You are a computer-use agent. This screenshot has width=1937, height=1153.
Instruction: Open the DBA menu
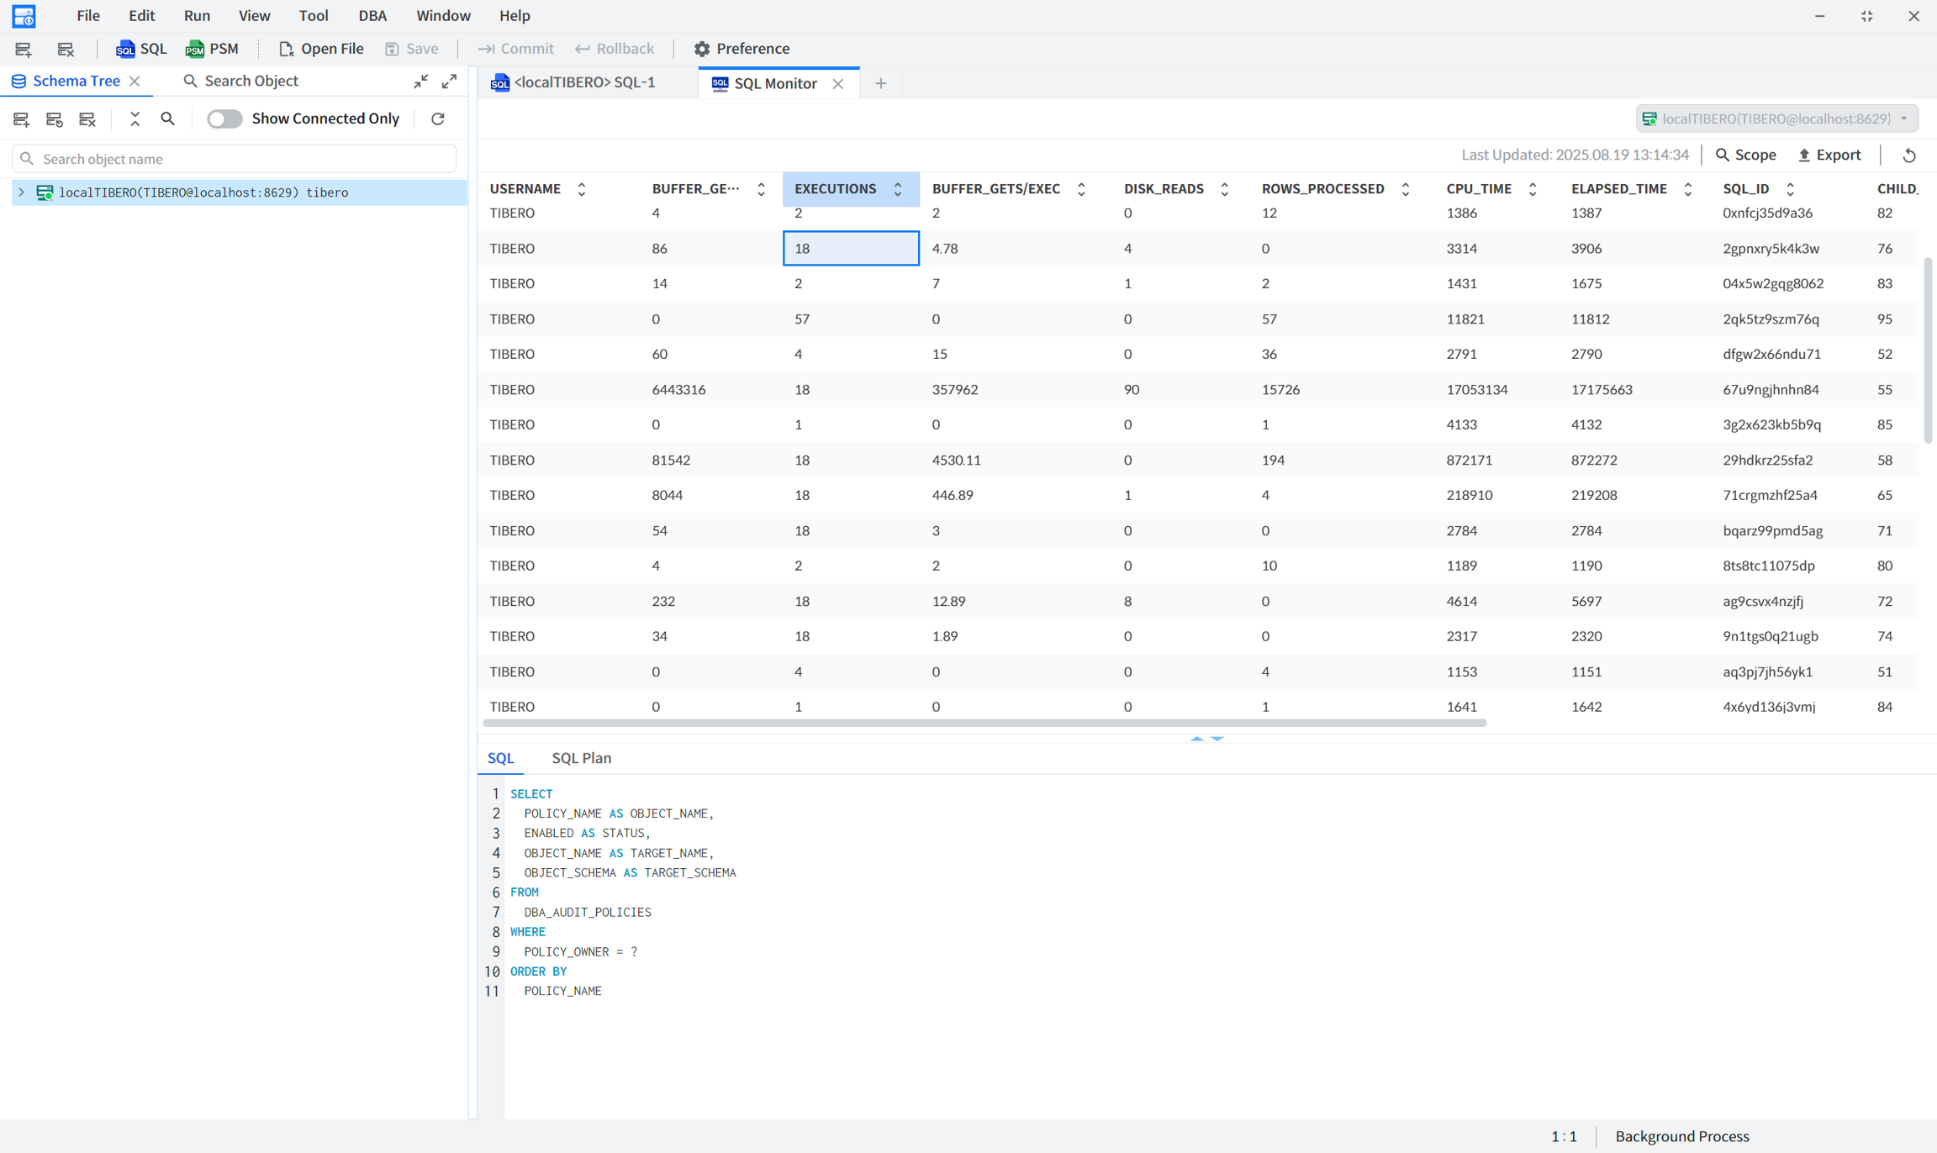pos(372,15)
